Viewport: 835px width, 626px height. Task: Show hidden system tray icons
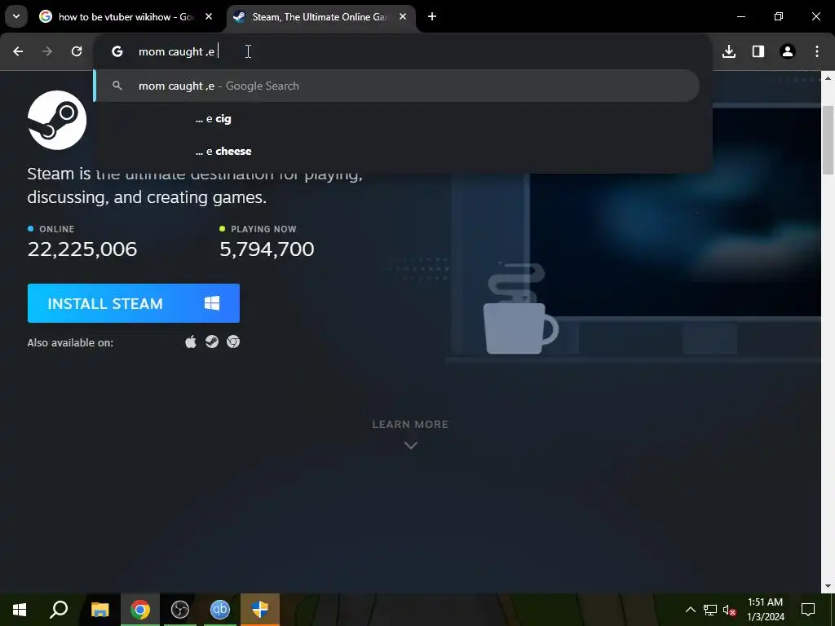point(690,610)
